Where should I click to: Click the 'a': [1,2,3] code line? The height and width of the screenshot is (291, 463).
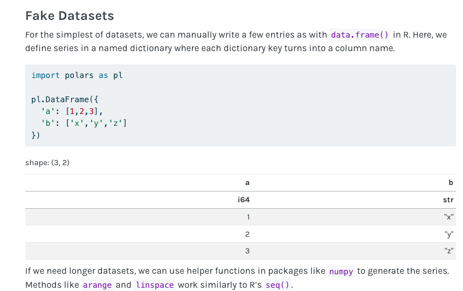72,111
